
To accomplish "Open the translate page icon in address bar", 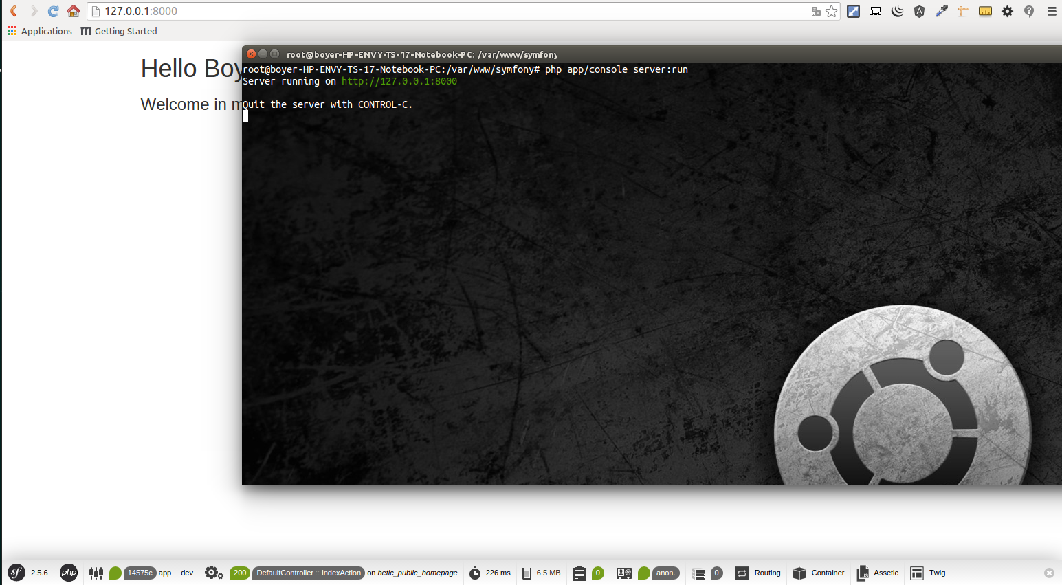I will click(x=816, y=11).
